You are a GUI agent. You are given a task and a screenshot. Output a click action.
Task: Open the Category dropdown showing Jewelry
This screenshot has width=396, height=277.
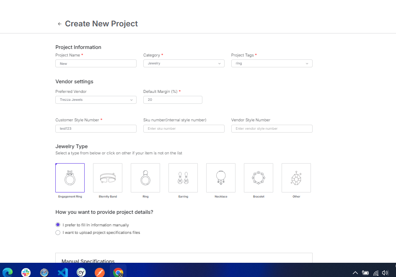tap(184, 64)
